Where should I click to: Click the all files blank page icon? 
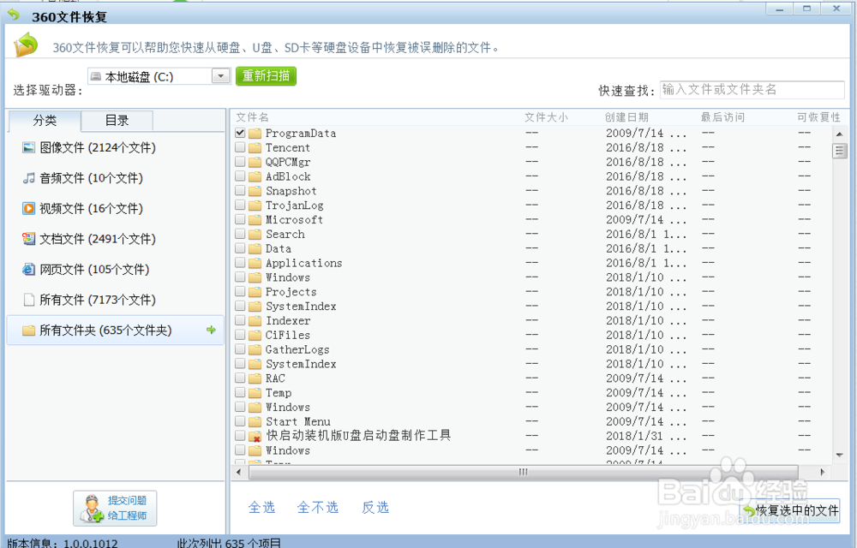(28, 300)
